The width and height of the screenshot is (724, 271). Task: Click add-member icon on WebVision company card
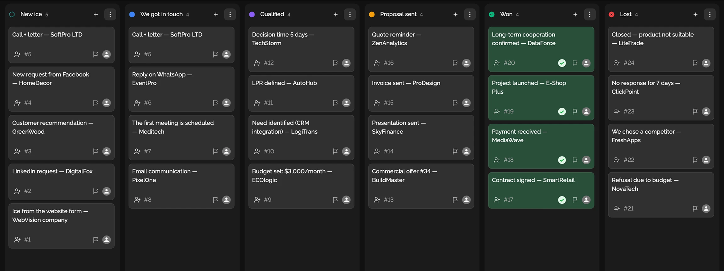17,240
